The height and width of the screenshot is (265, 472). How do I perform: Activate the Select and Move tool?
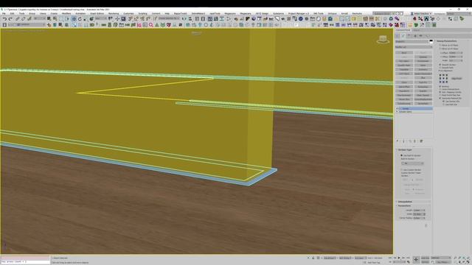(74, 19)
